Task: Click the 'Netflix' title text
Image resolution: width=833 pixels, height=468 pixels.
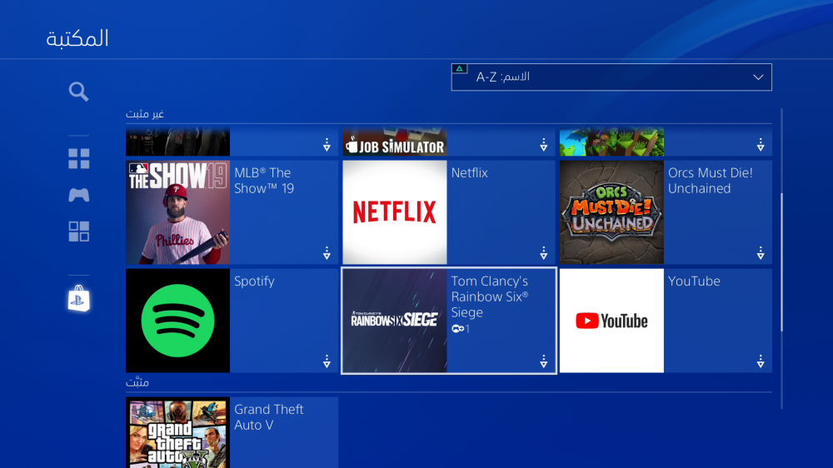Action: click(x=470, y=172)
